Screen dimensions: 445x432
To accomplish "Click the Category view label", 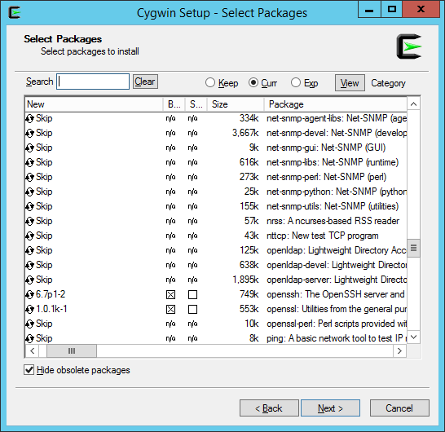I will tap(388, 83).
